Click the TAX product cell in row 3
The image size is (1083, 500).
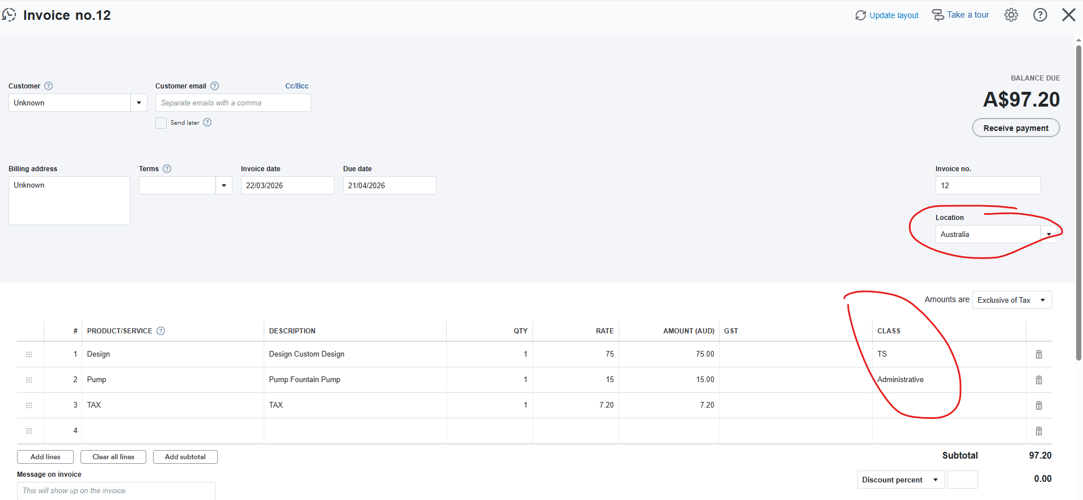click(173, 405)
